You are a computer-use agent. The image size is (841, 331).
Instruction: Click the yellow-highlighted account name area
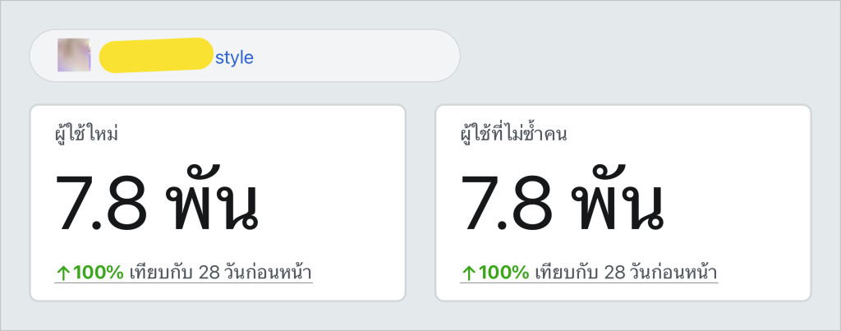pos(157,55)
